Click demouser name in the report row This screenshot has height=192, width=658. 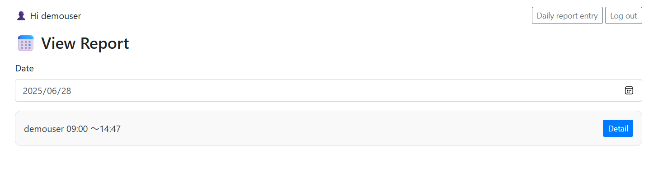[43, 129]
